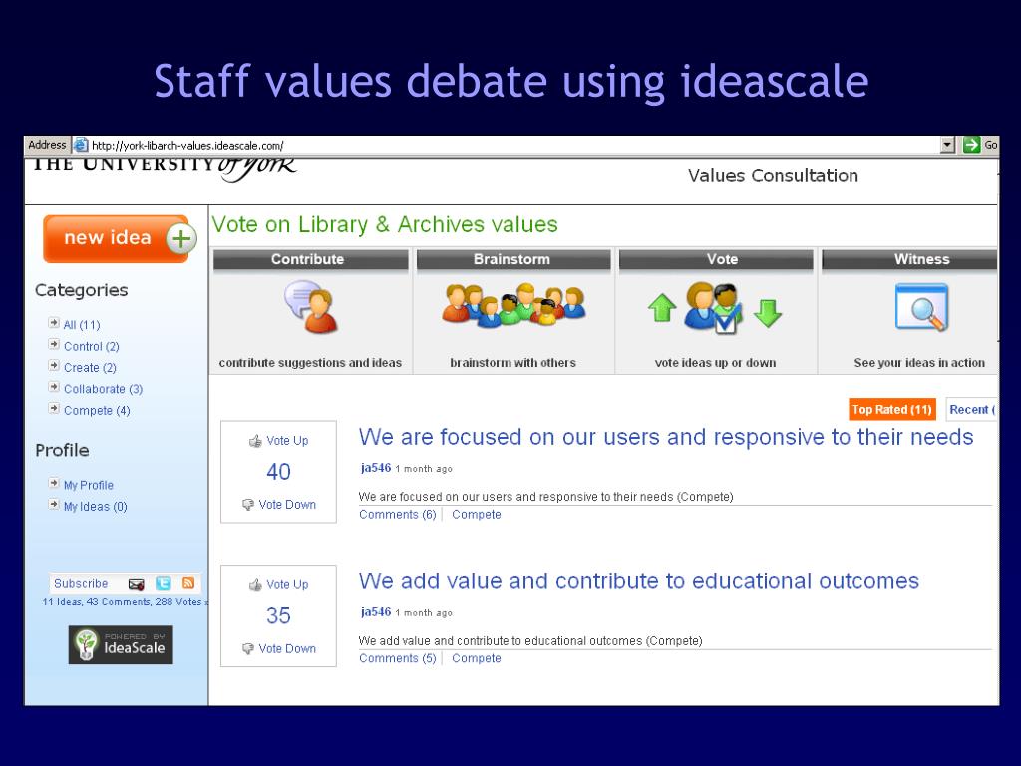Viewport: 1021px width, 766px height.
Task: Click the RSS feed icon
Action: tap(188, 583)
